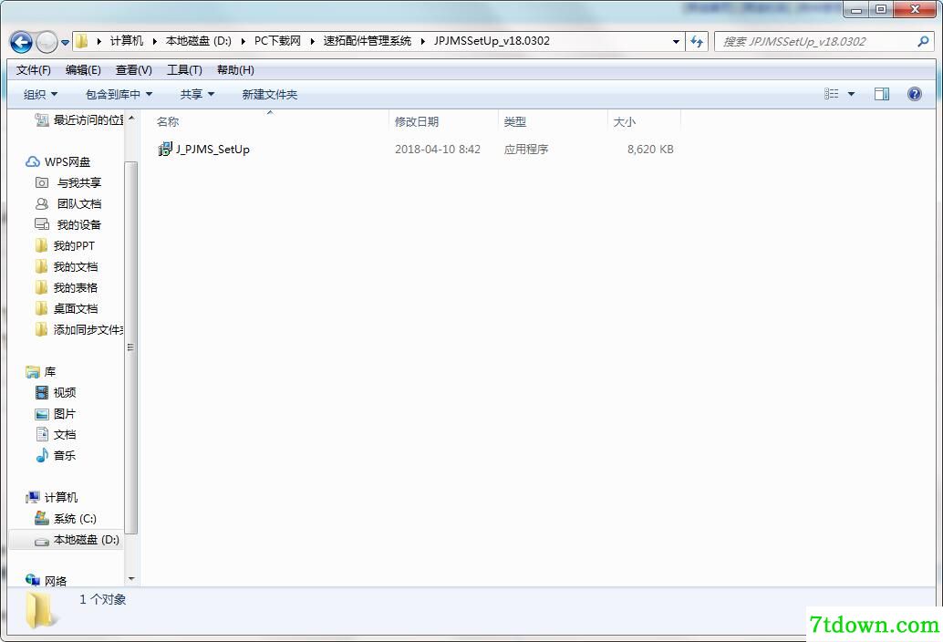Open recent pages dropdown beside Forward arrow

click(x=65, y=42)
